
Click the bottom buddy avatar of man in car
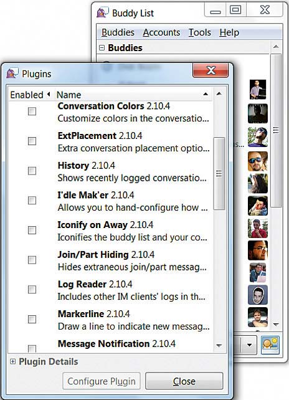(258, 317)
